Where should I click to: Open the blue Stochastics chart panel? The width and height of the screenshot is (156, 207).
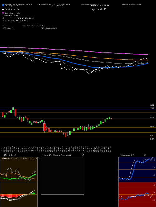click(137, 169)
